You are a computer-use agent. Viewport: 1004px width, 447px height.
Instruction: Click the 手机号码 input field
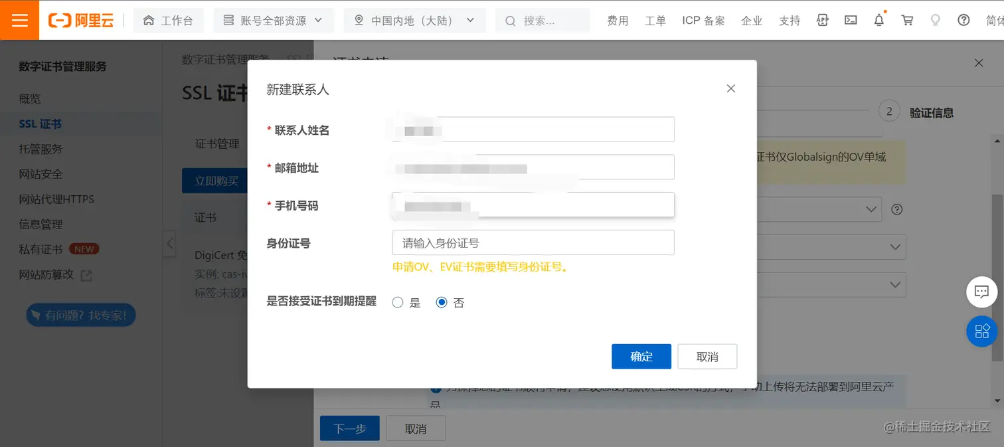click(x=533, y=205)
